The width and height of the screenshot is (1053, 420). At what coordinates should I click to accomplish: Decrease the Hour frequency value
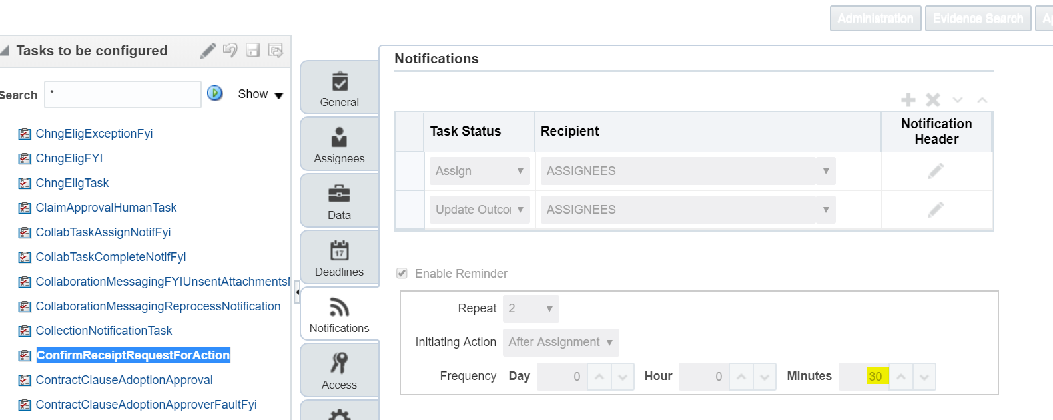765,377
